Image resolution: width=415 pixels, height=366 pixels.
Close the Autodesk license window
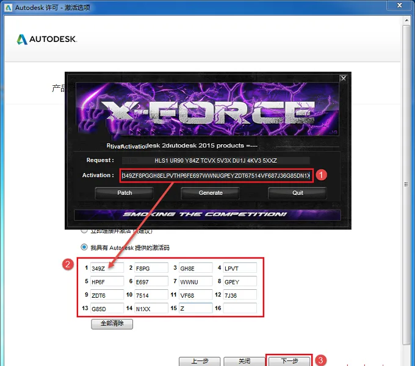pos(400,5)
